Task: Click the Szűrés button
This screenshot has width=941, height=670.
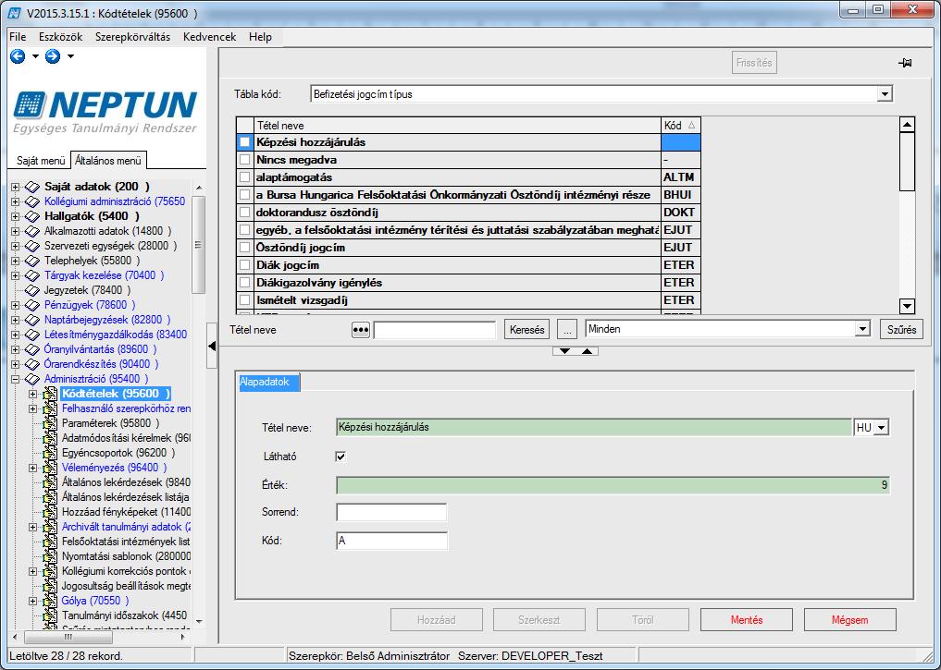Action: point(901,330)
